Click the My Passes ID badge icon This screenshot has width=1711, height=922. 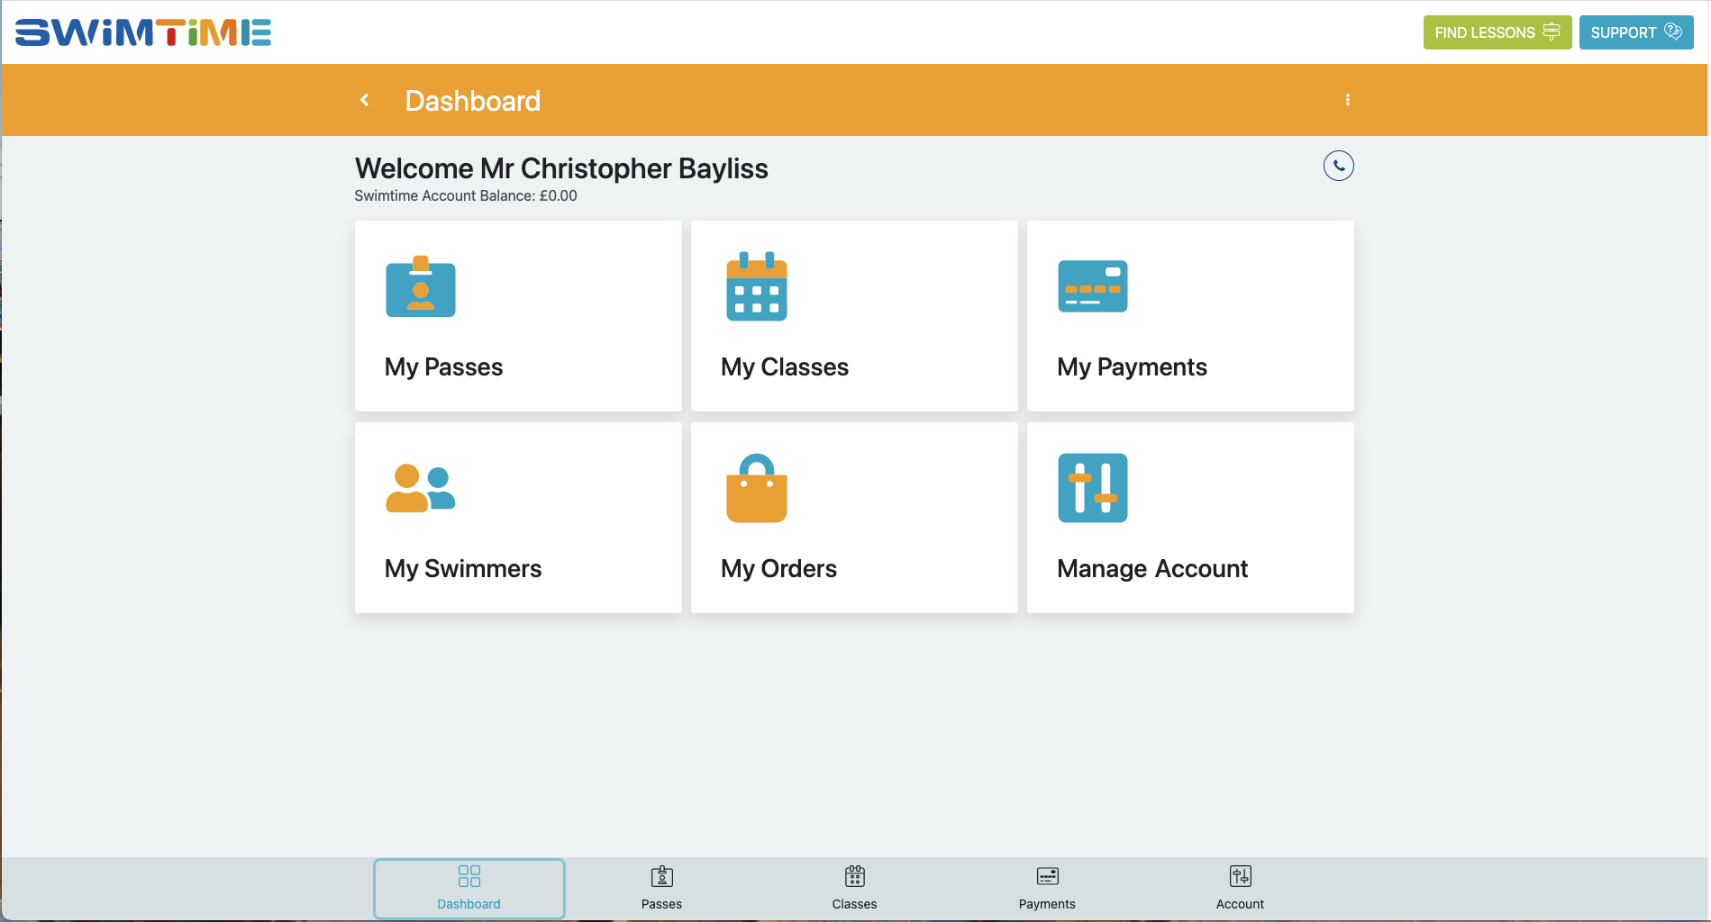[x=421, y=286]
